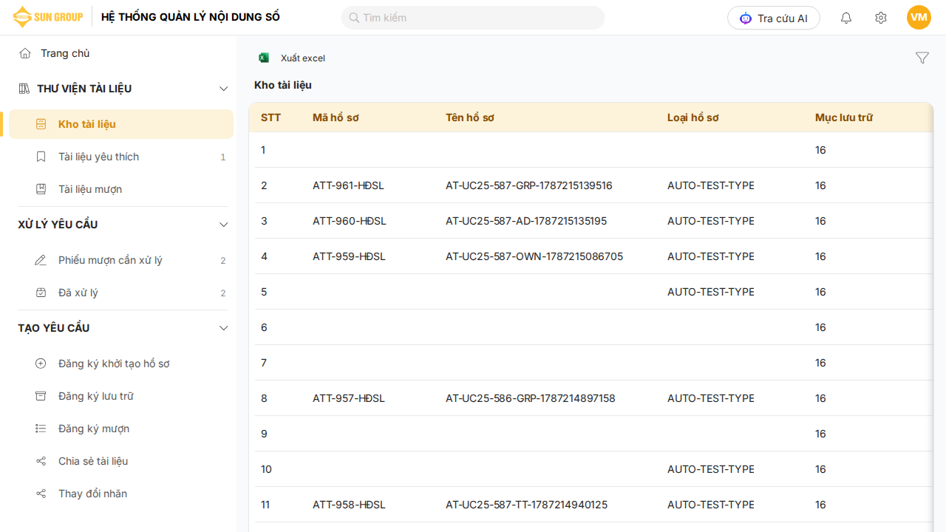946x532 pixels.
Task: Click the Tài liệu yêu thích bookmark icon
Action: [x=41, y=157]
